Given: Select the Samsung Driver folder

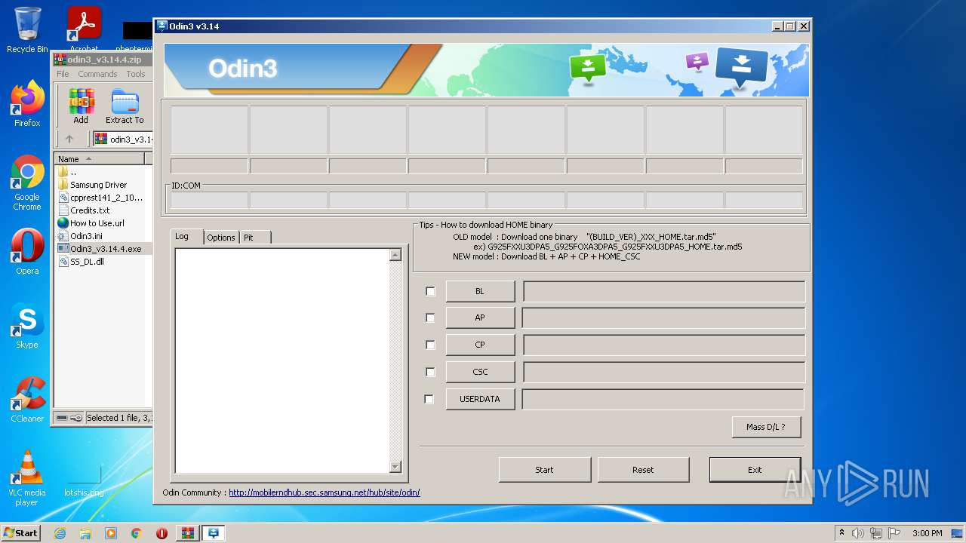Looking at the screenshot, I should pos(93,185).
